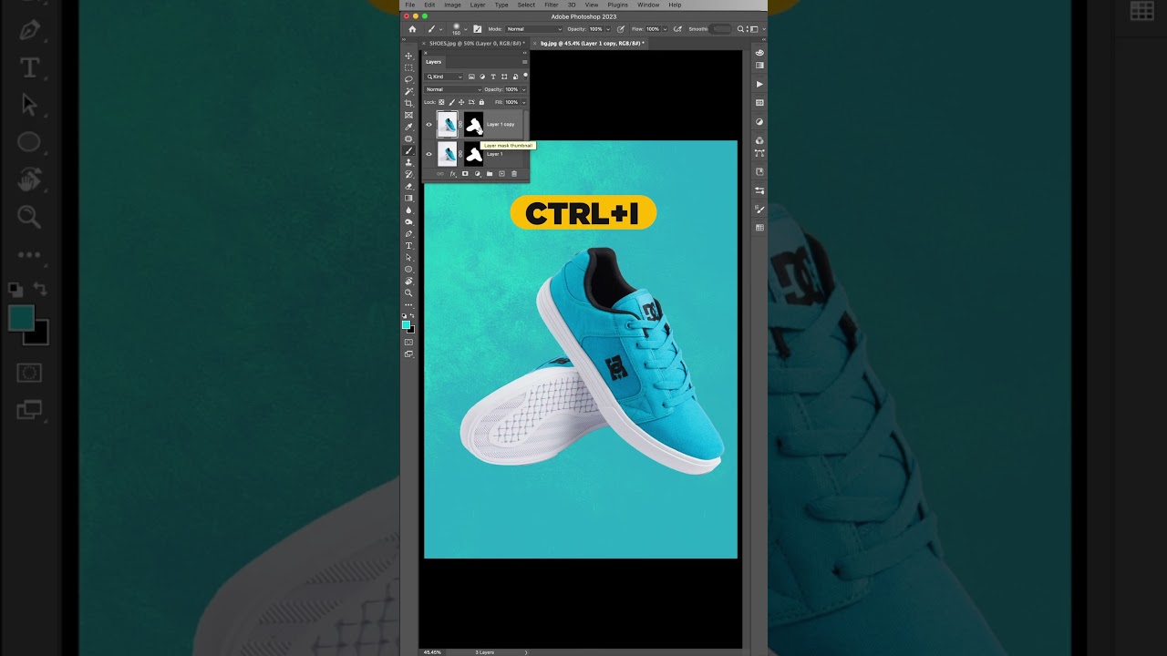Click the foreground color swatch
Image resolution: width=1167 pixels, height=656 pixels.
tap(406, 324)
